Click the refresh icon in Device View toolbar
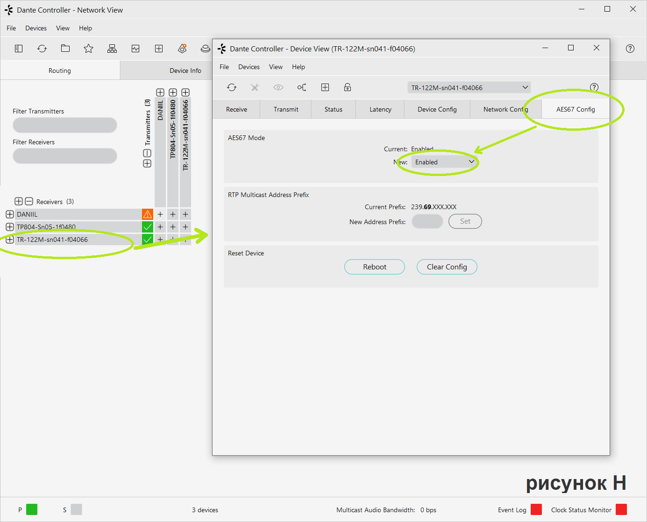Screen dimensions: 647x522 [x=232, y=87]
